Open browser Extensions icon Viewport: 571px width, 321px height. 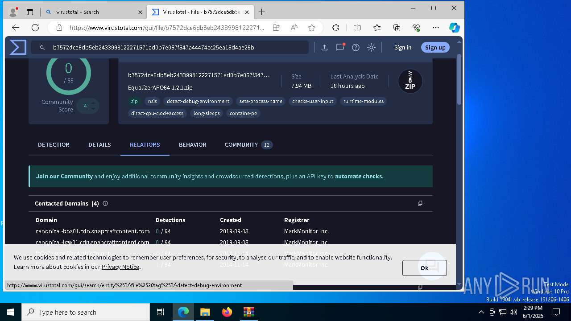click(336, 28)
